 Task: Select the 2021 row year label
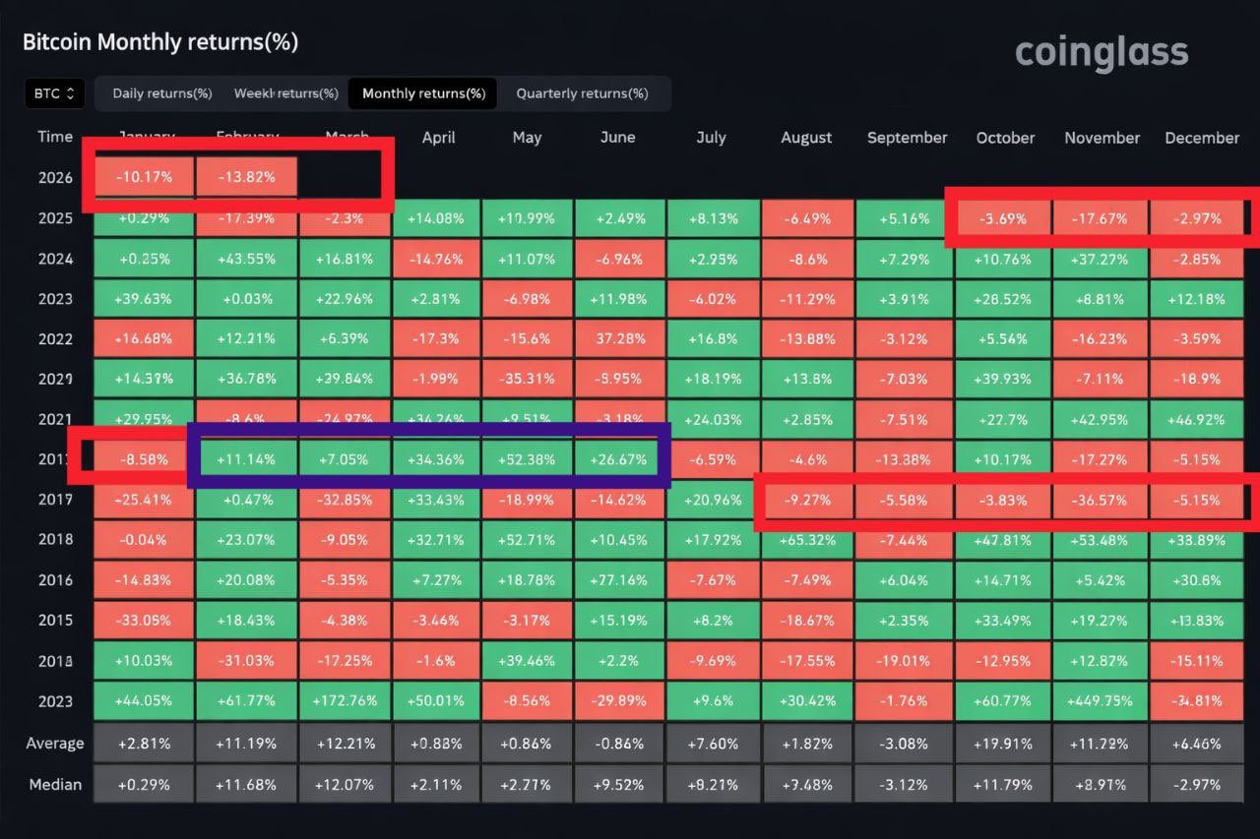pyautogui.click(x=56, y=418)
